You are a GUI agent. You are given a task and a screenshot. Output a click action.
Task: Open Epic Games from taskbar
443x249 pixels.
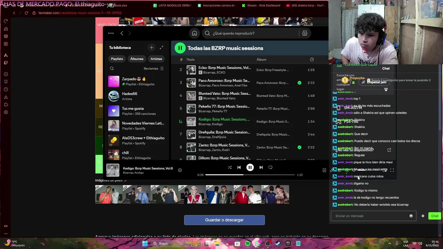point(288,243)
